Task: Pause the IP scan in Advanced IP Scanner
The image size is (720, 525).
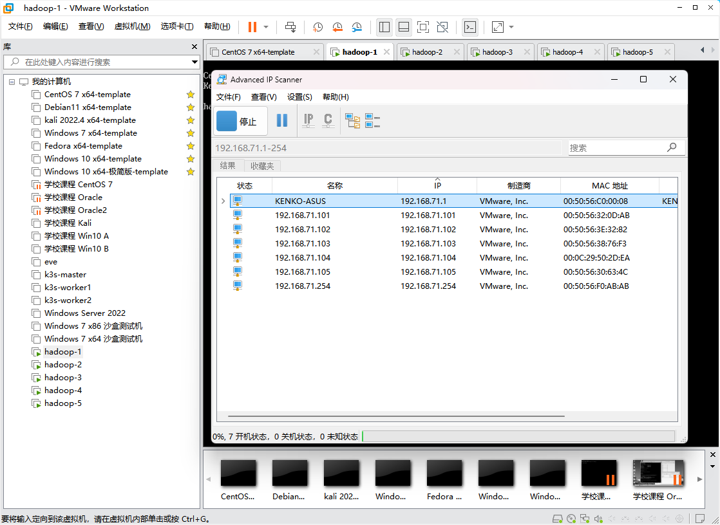Action: (282, 120)
